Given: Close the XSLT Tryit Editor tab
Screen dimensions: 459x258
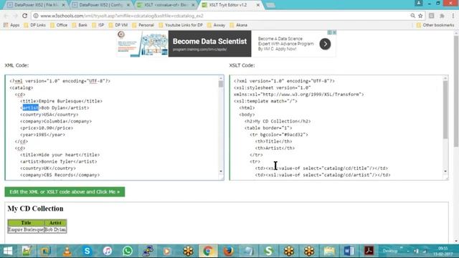Looking at the screenshot, I should point(258,5).
